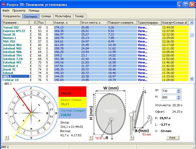Click the compass rose diagram

(31, 113)
